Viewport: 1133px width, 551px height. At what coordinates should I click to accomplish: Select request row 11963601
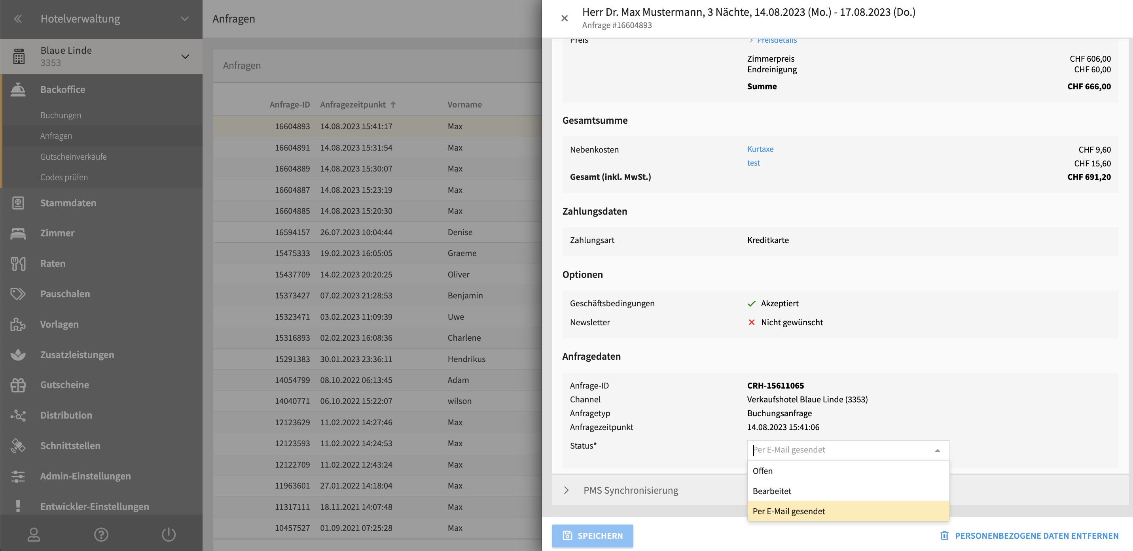[x=377, y=485]
